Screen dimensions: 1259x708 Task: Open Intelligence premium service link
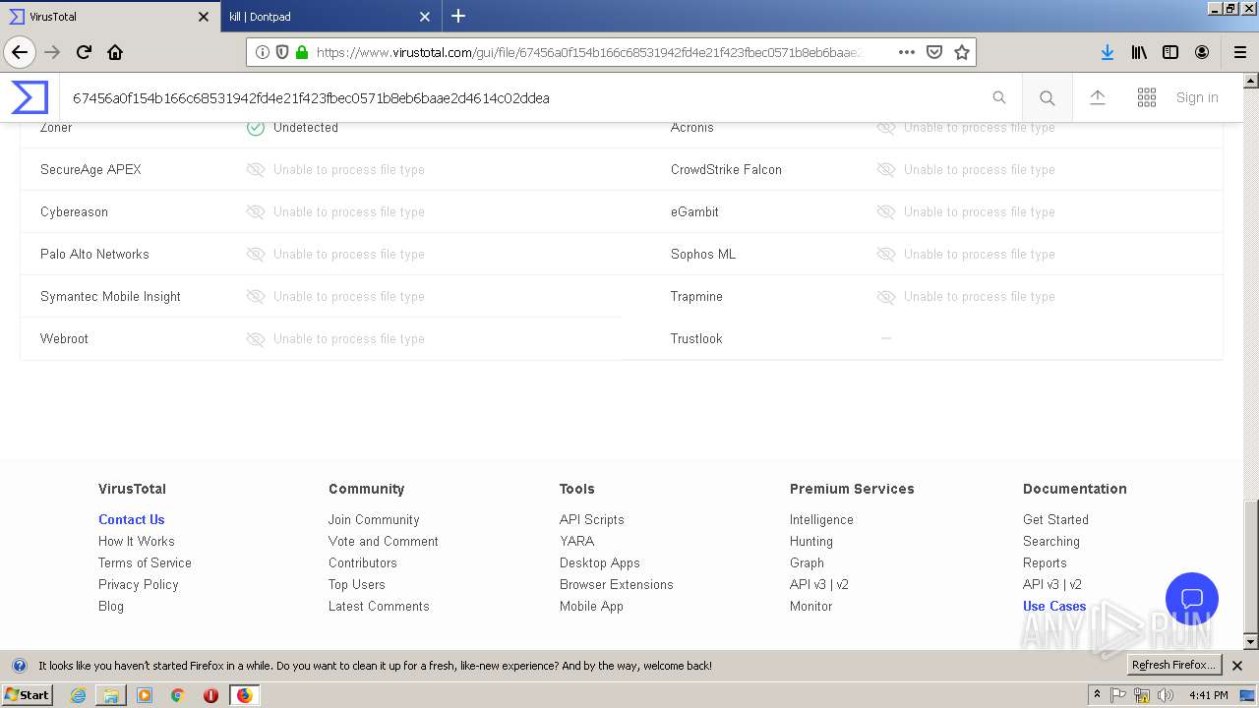(821, 519)
